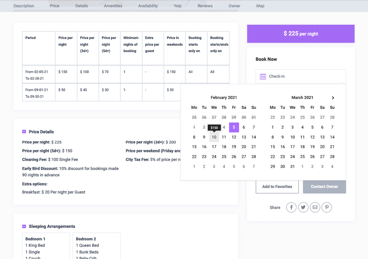Screen dimensions: 368x259
Task: Open the Reviews tab
Action: 205,6
